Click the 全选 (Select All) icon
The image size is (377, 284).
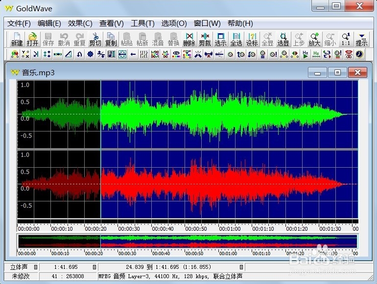point(236,39)
